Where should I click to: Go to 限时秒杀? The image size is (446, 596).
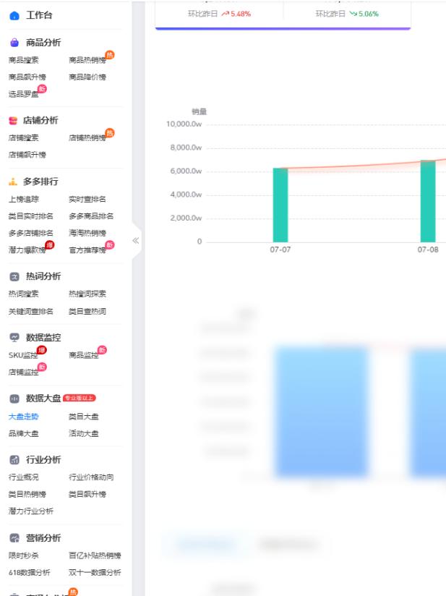click(24, 555)
